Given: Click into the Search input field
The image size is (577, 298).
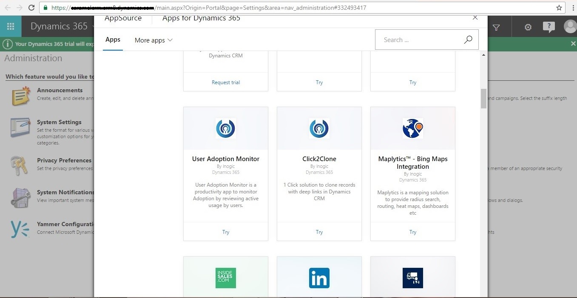Looking at the screenshot, I should pyautogui.click(x=419, y=40).
